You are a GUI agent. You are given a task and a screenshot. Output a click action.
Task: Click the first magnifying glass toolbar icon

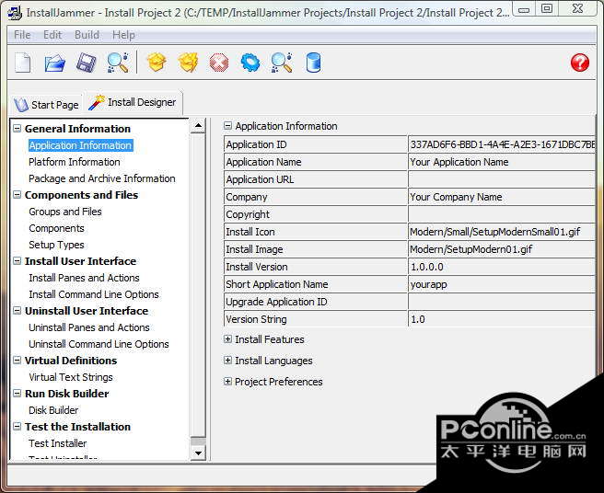click(x=117, y=63)
